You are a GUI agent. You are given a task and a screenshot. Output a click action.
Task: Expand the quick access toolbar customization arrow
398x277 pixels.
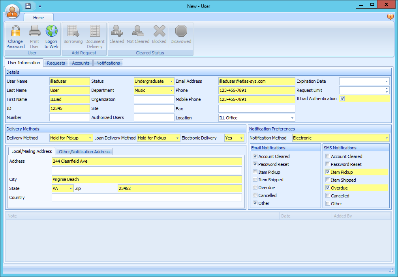point(40,6)
